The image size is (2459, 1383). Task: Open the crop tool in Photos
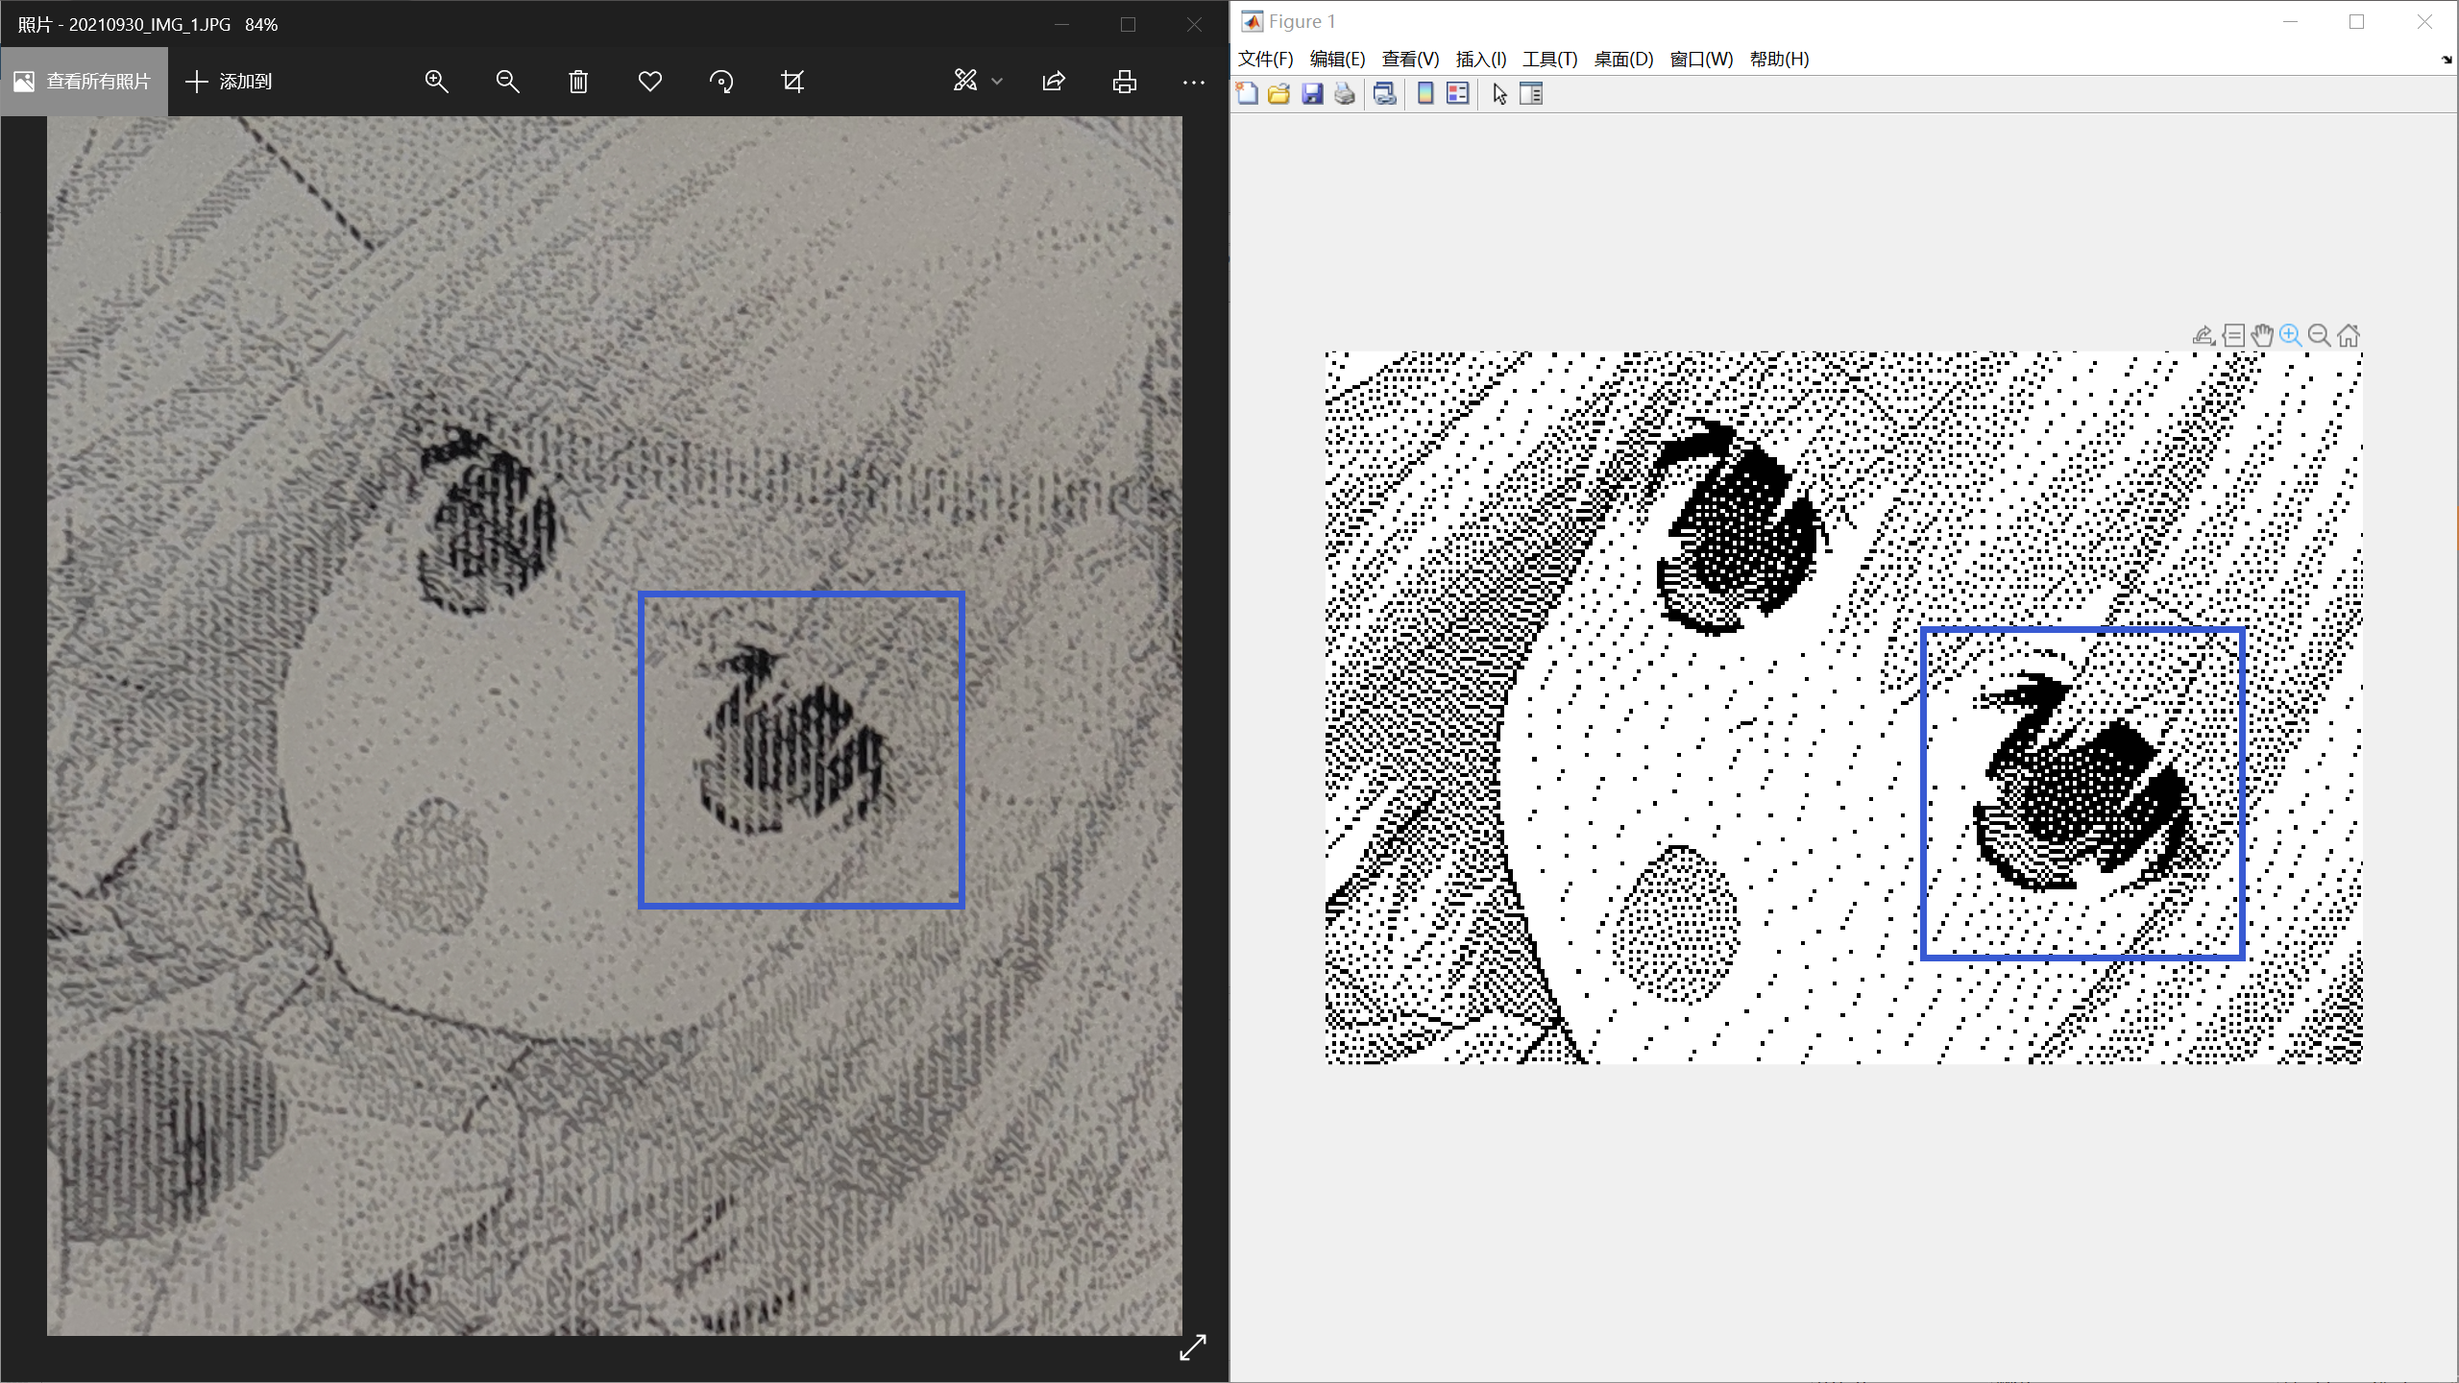(792, 82)
